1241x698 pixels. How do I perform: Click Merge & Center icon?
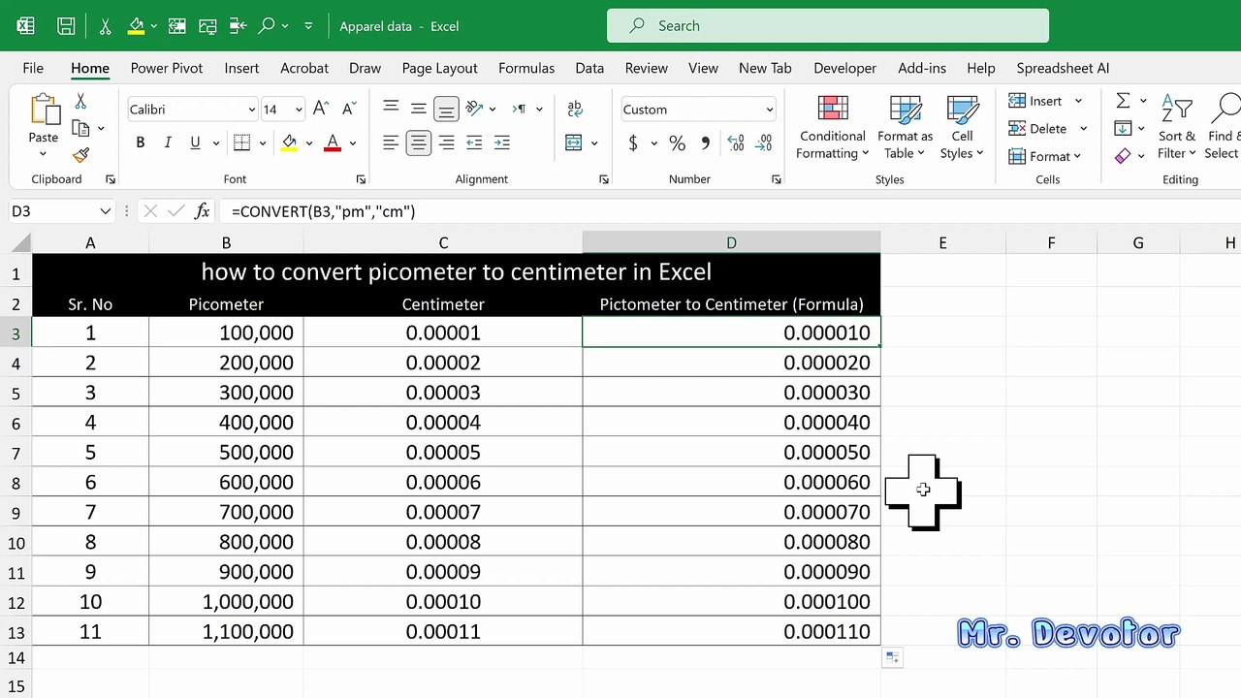(574, 143)
